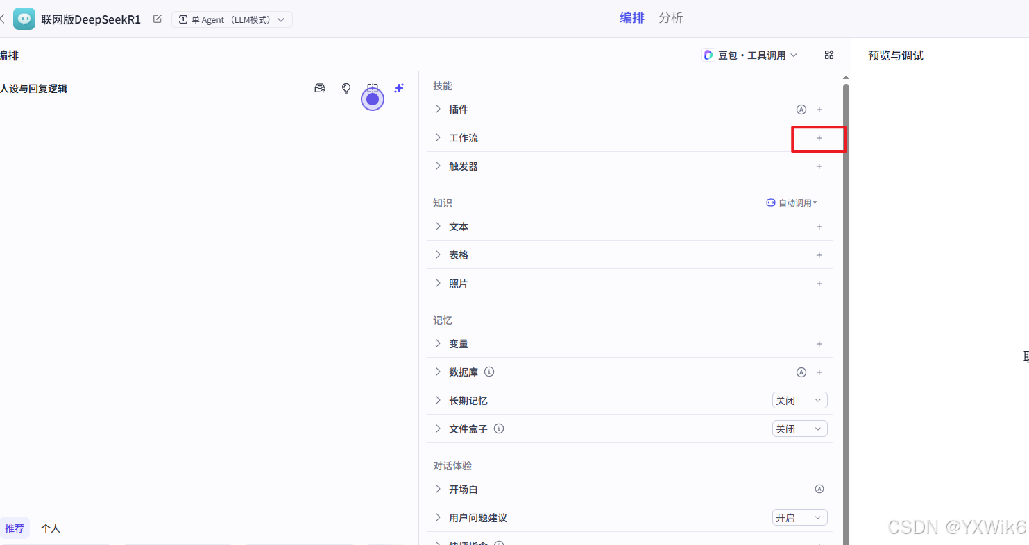Screen dimensions: 1029x545
Task: Open the grid layout icon next to model selector
Action: [829, 55]
